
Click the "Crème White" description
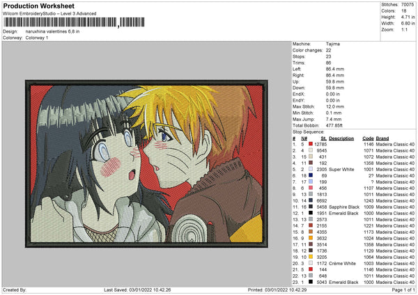point(342,264)
